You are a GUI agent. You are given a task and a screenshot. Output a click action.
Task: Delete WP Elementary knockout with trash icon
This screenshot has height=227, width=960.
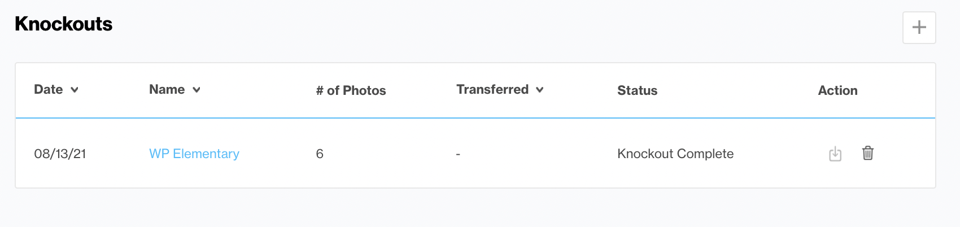tap(868, 153)
